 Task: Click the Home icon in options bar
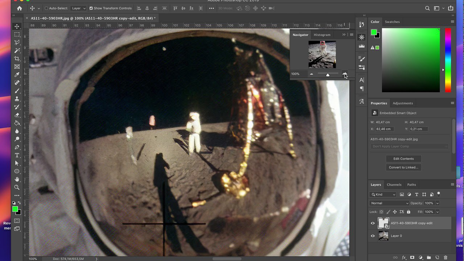click(19, 8)
